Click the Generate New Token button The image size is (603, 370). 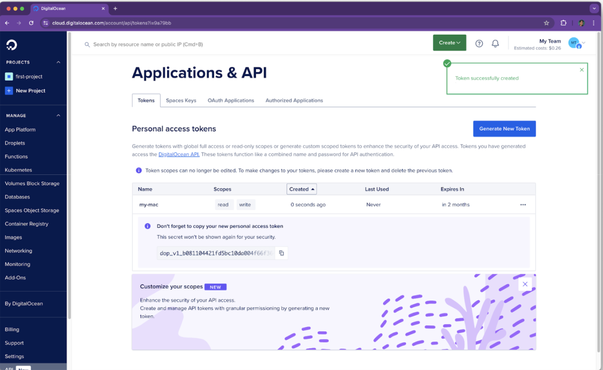[x=504, y=129]
